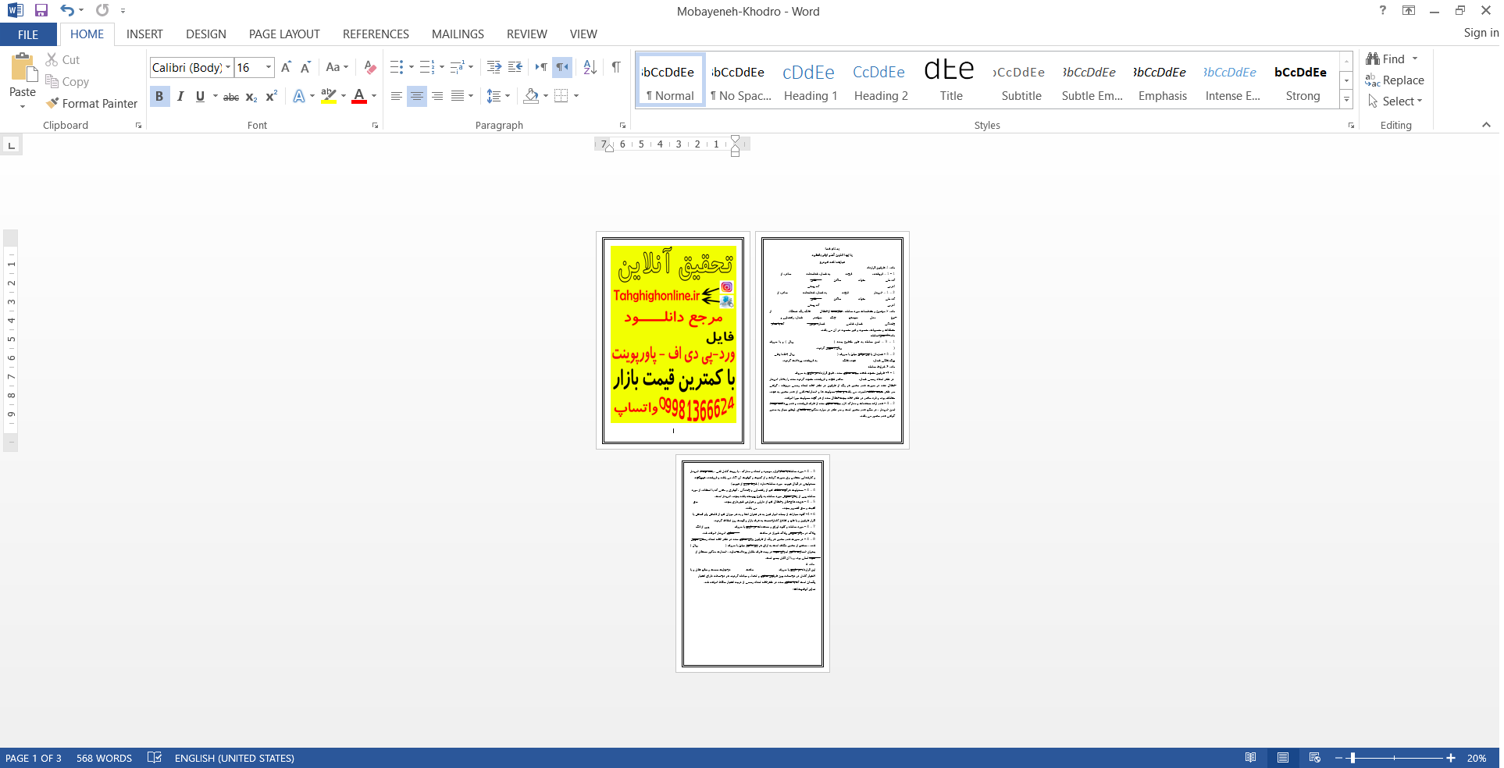Increase paragraph indent
1504x768 pixels.
pos(515,67)
